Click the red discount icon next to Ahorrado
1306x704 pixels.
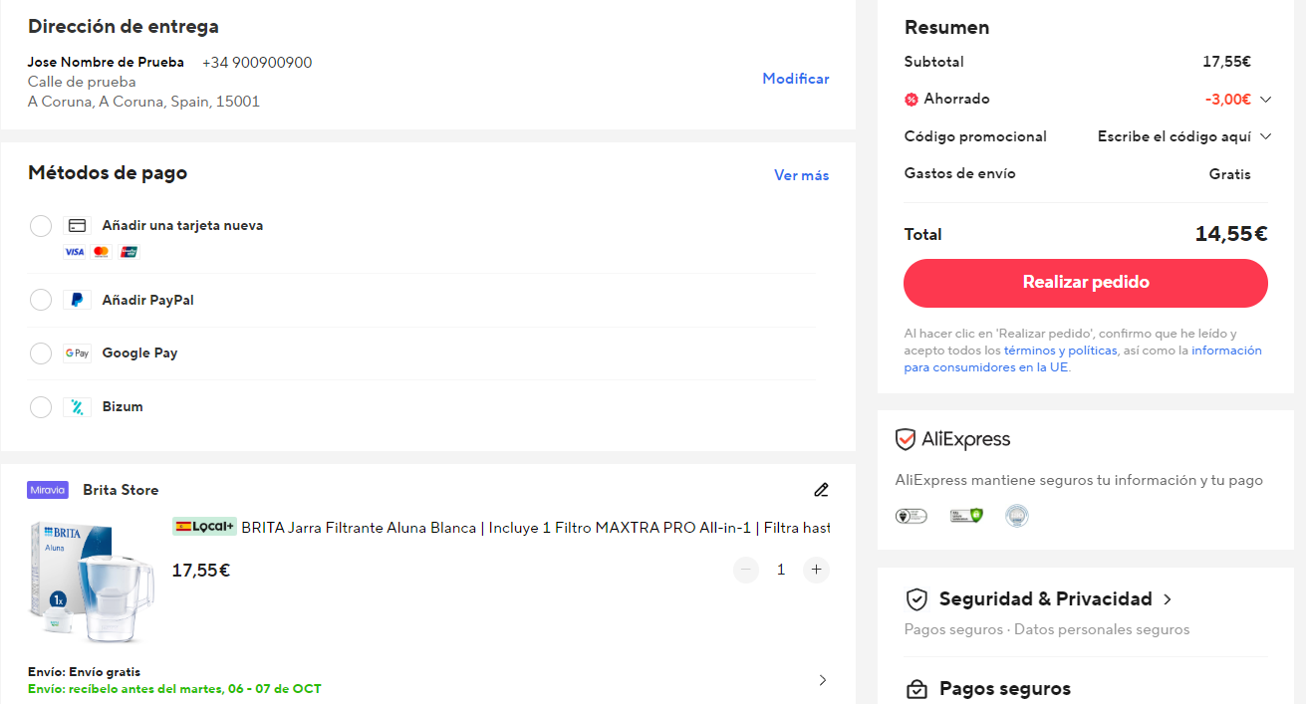[x=911, y=100]
